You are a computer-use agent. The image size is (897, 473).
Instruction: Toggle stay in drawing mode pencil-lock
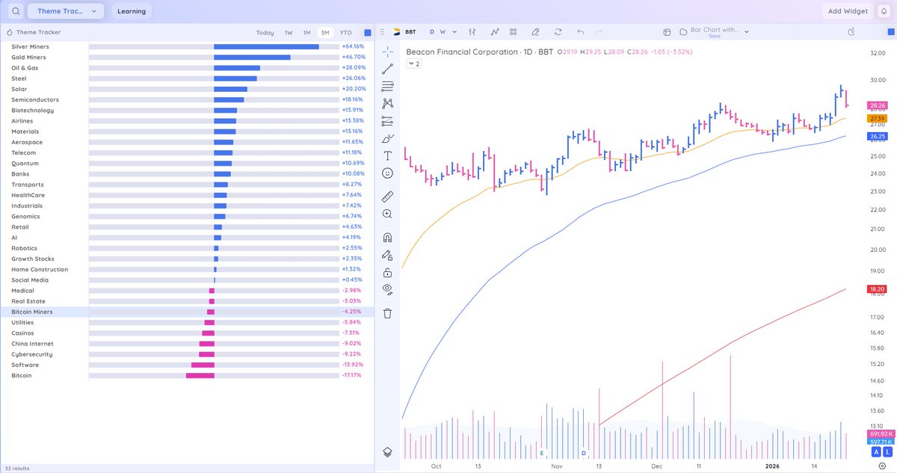(387, 255)
